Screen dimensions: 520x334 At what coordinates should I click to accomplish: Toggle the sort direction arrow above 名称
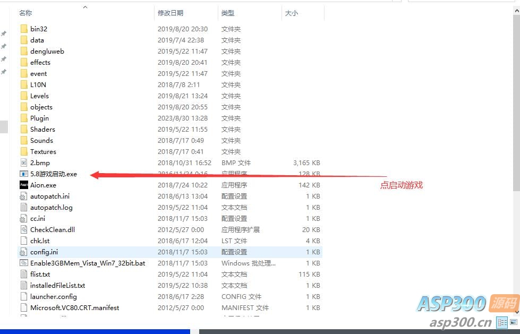(x=85, y=7)
